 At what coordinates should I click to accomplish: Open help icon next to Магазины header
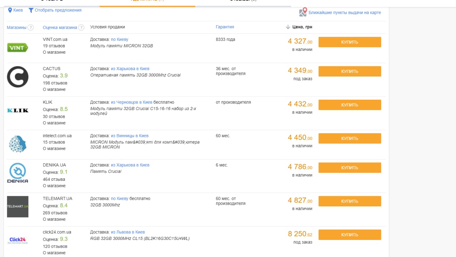click(x=31, y=27)
